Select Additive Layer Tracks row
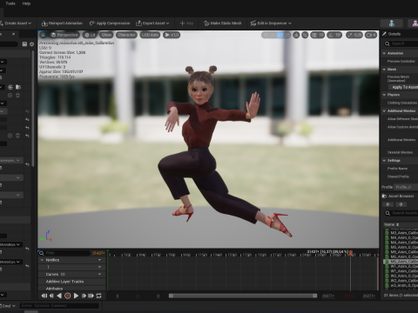The height and width of the screenshot is (313, 418). 71,282
